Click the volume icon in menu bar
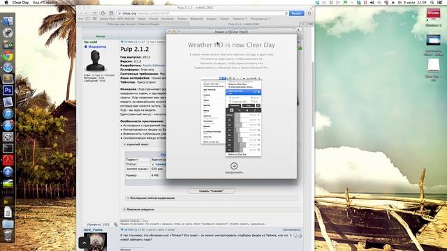Viewport: 447px width, 251px height. [x=372, y=2]
